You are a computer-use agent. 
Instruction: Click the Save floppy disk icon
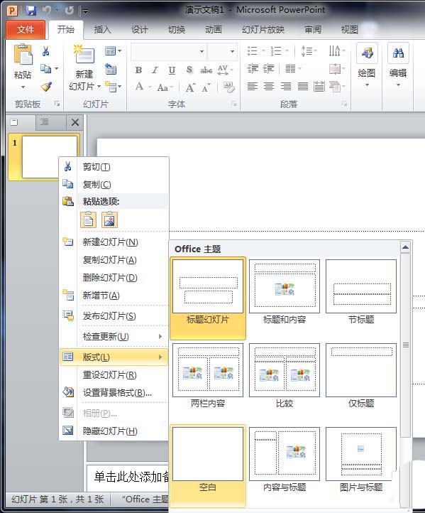[x=31, y=11]
